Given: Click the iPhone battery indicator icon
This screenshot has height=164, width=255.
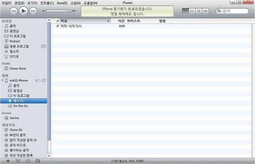Looking at the screenshot, I should [x=38, y=80].
